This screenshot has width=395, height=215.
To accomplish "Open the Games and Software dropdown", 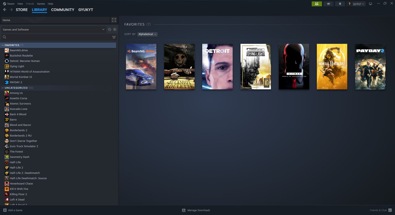I will (x=54, y=30).
